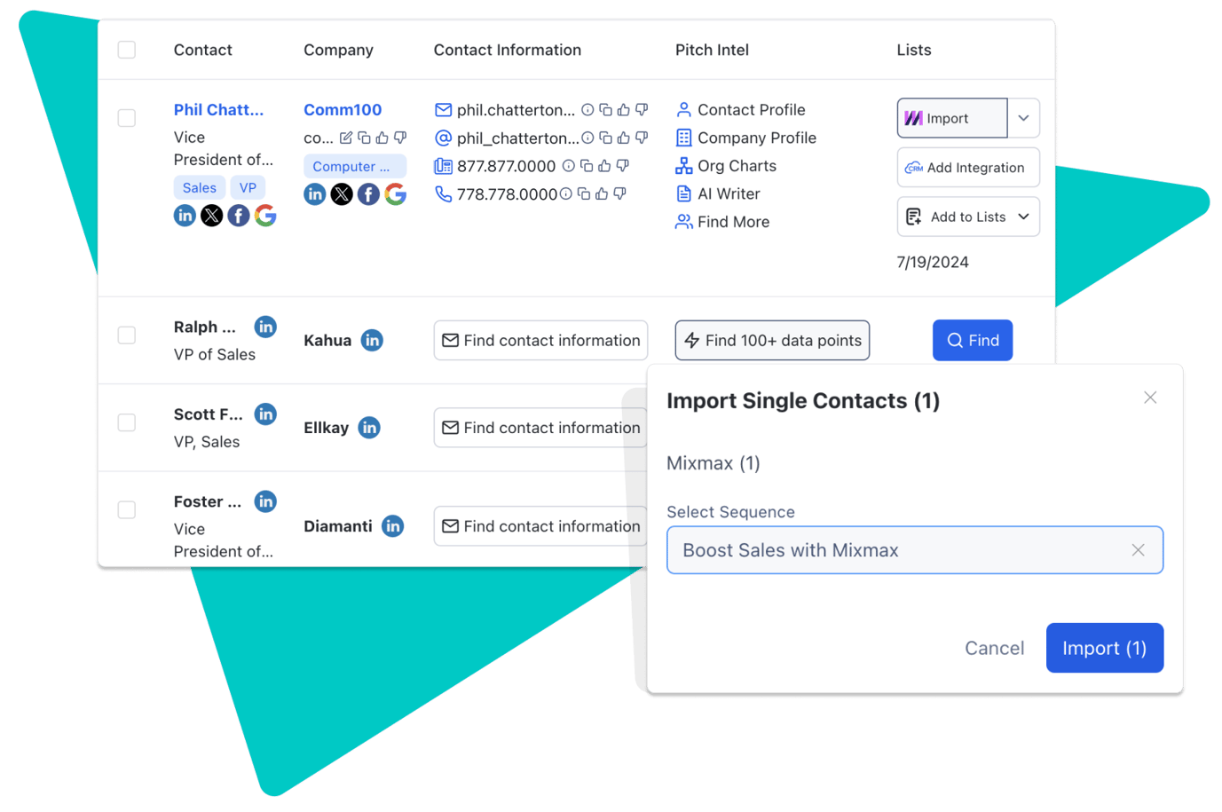Click the Mixmax Import button

coord(952,118)
